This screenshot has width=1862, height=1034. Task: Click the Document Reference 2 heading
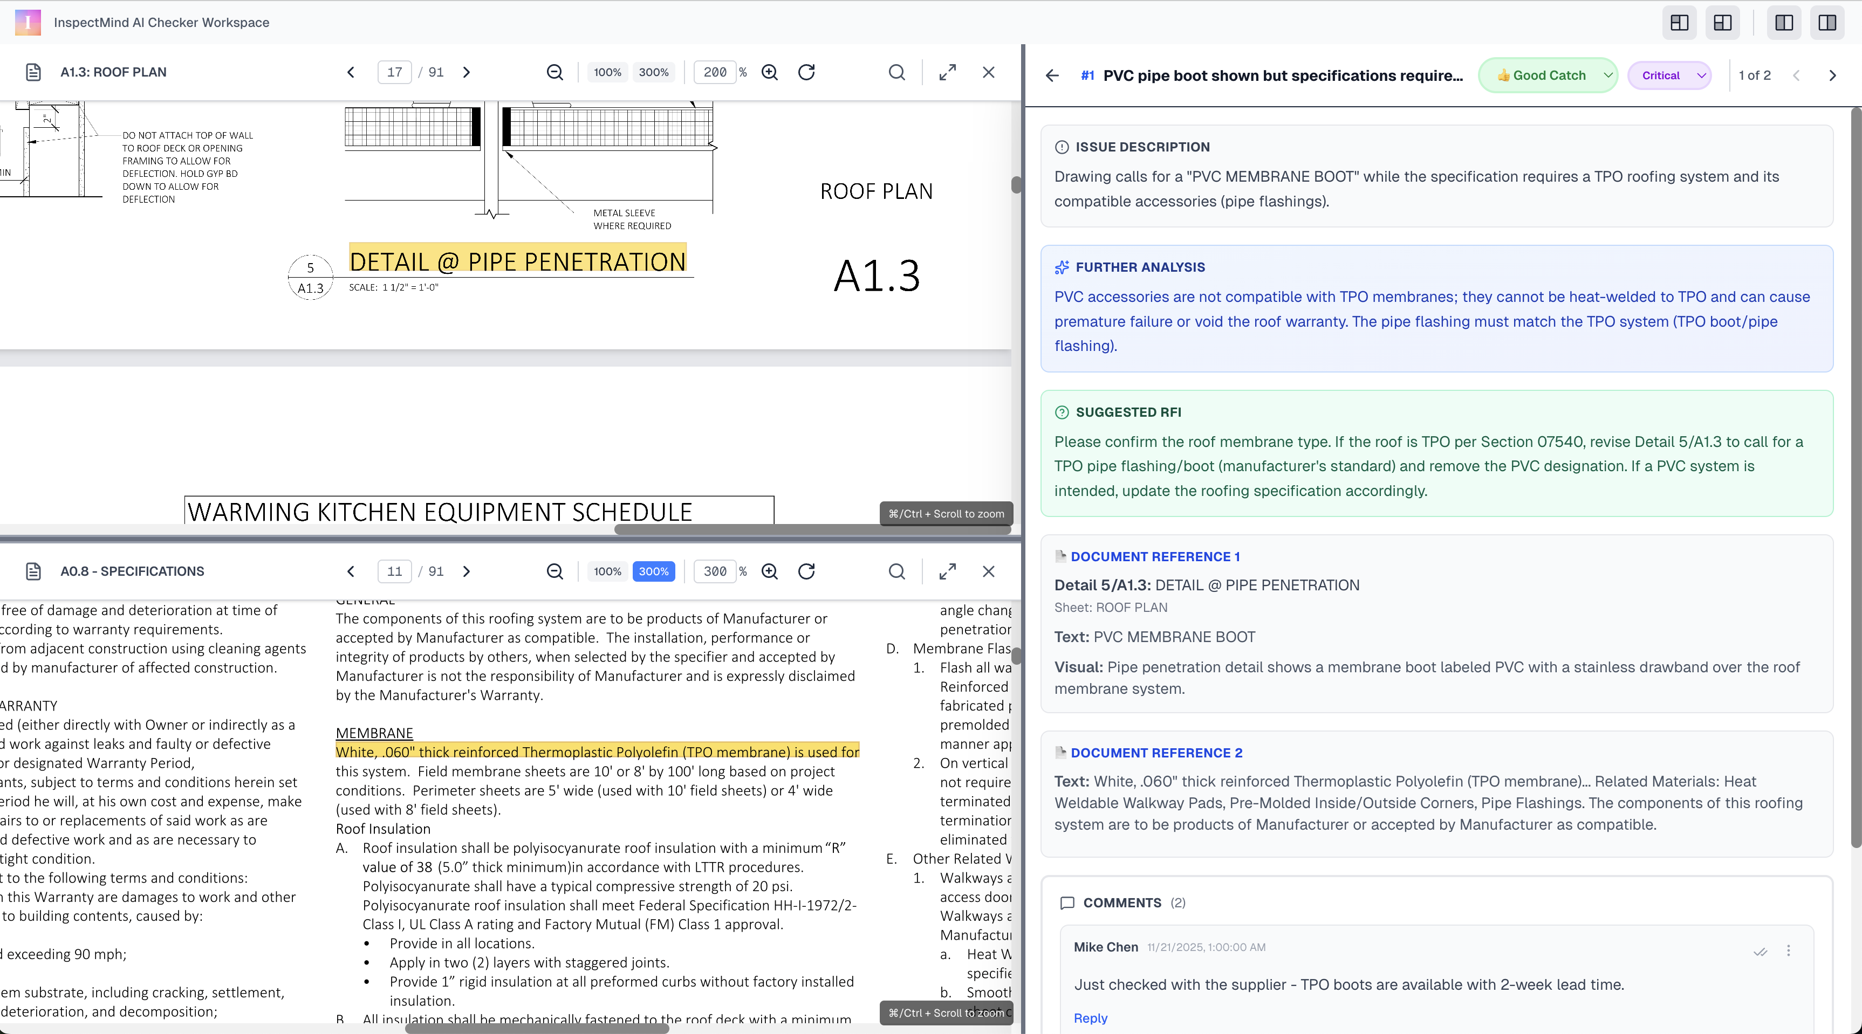click(1156, 753)
